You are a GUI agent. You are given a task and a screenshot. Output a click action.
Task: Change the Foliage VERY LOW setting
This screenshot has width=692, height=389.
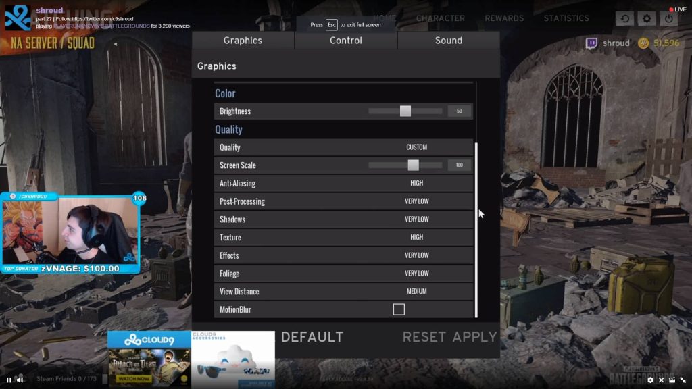tap(416, 274)
